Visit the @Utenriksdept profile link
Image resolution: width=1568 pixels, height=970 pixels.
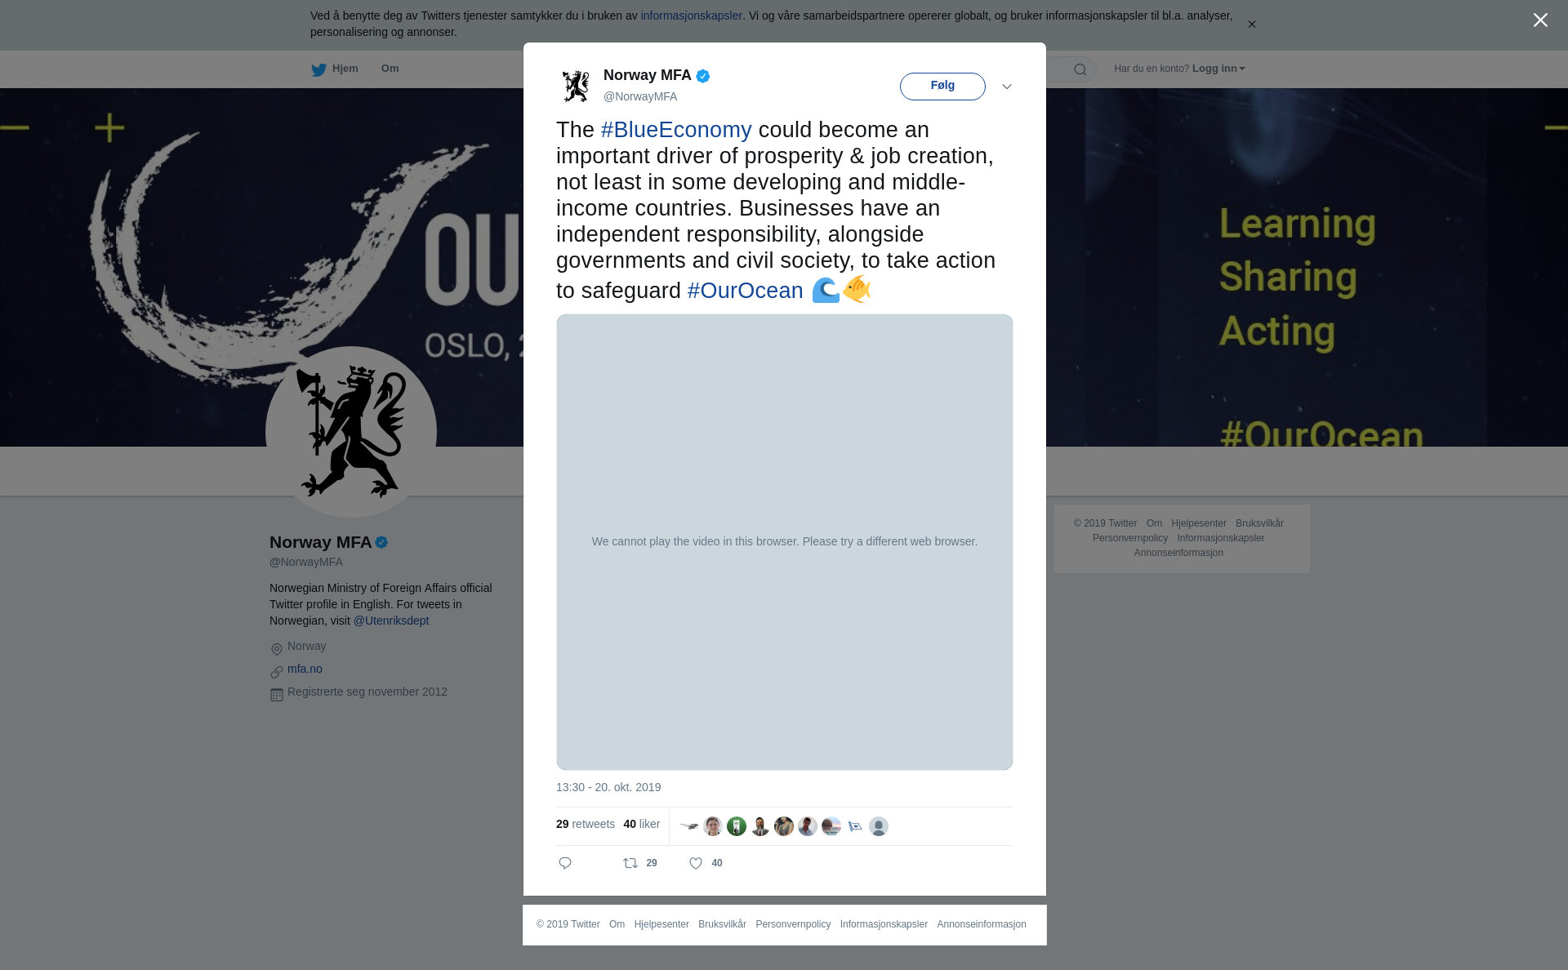391,621
